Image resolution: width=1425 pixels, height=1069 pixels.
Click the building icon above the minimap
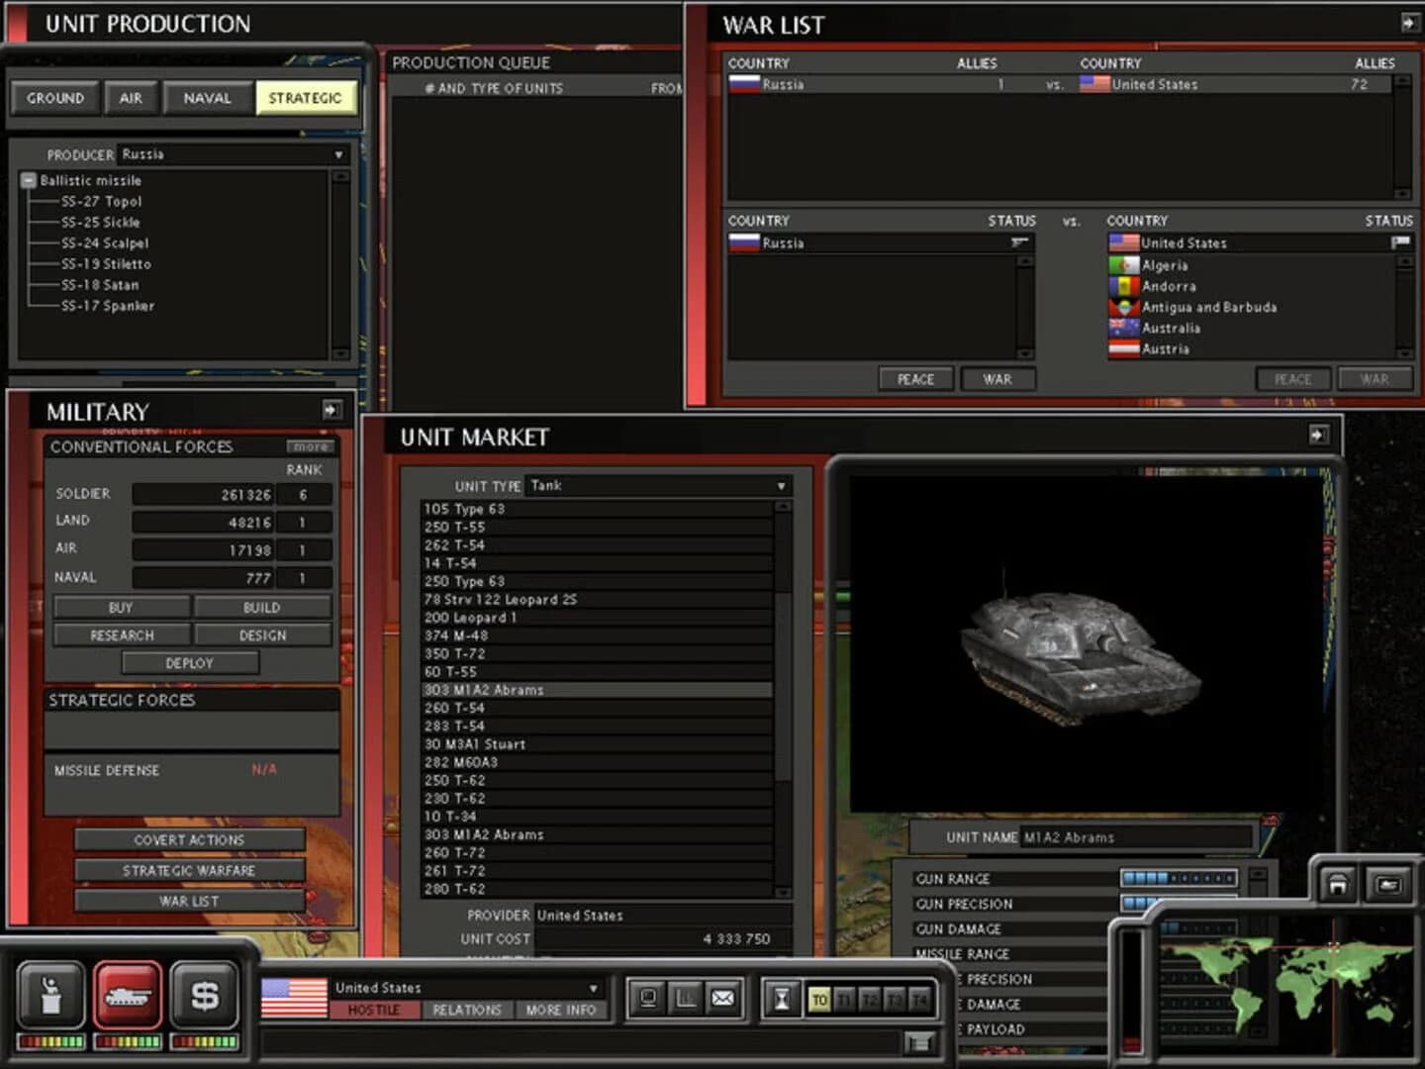[1340, 885]
